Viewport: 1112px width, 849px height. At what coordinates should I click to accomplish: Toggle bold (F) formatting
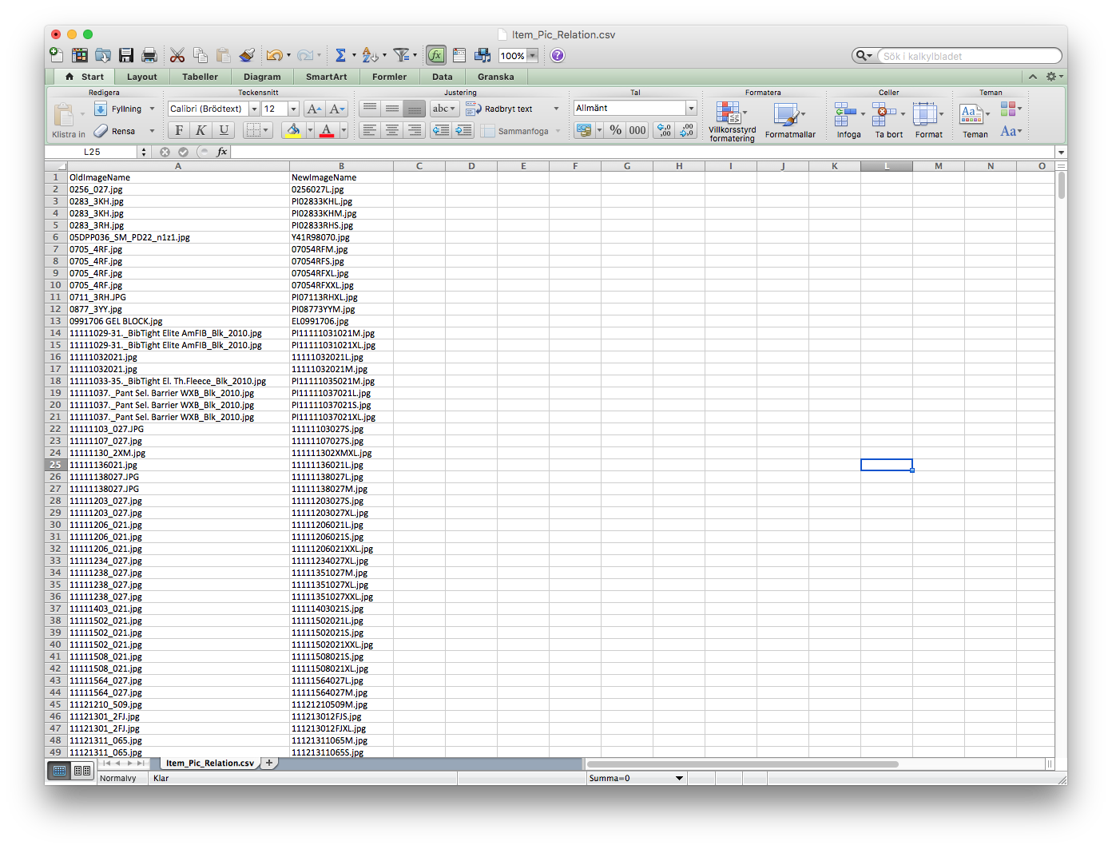click(x=179, y=130)
